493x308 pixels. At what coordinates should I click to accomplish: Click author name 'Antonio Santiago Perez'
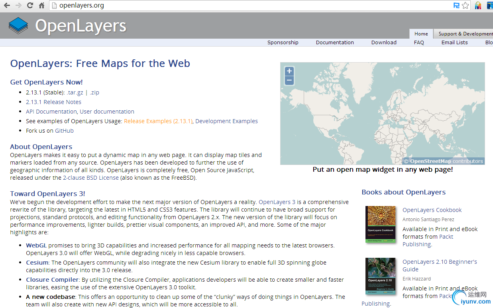tap(428, 220)
